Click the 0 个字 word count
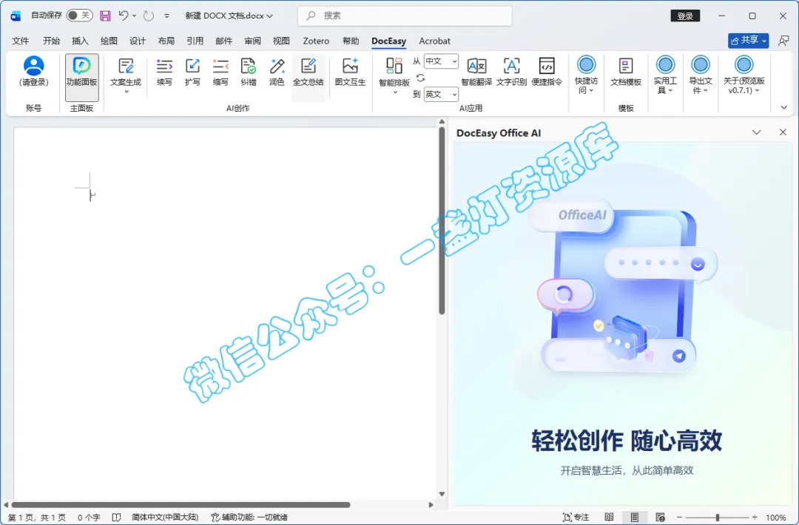The image size is (799, 525). coord(89,518)
